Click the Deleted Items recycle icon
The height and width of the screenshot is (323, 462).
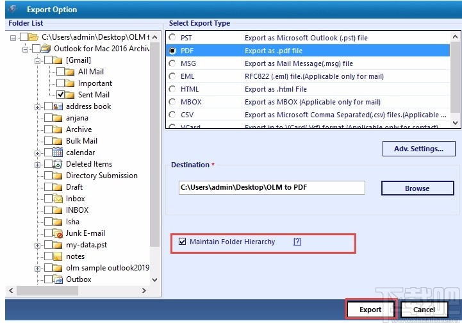pyautogui.click(x=58, y=164)
